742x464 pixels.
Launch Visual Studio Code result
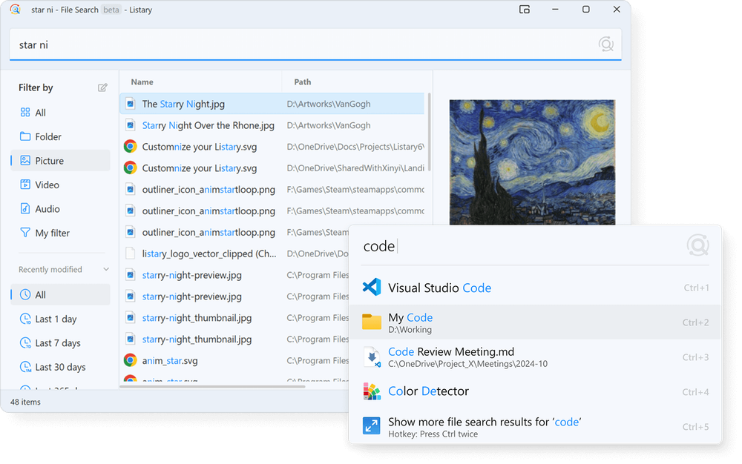coord(535,288)
